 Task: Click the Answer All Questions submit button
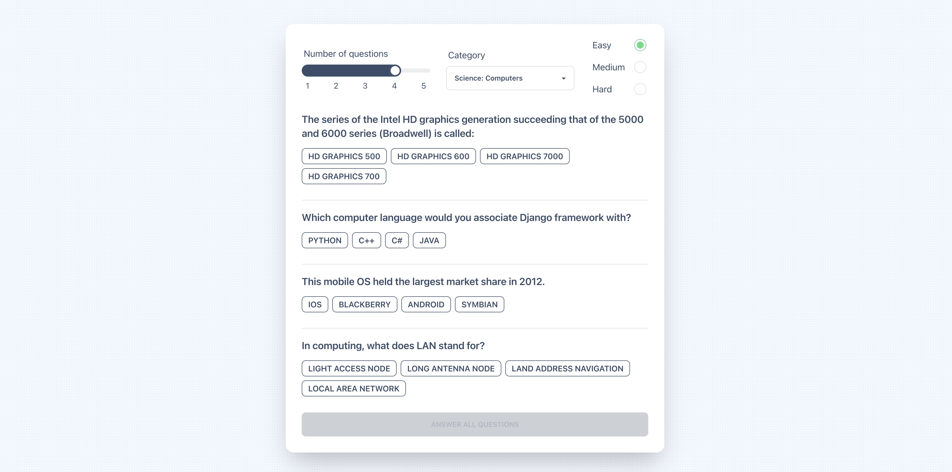475,424
